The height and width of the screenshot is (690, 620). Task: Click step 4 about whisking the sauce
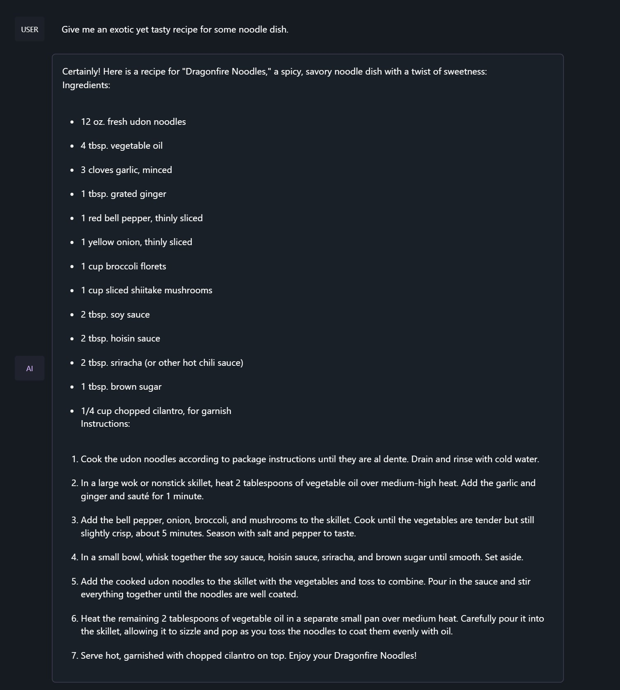[302, 557]
